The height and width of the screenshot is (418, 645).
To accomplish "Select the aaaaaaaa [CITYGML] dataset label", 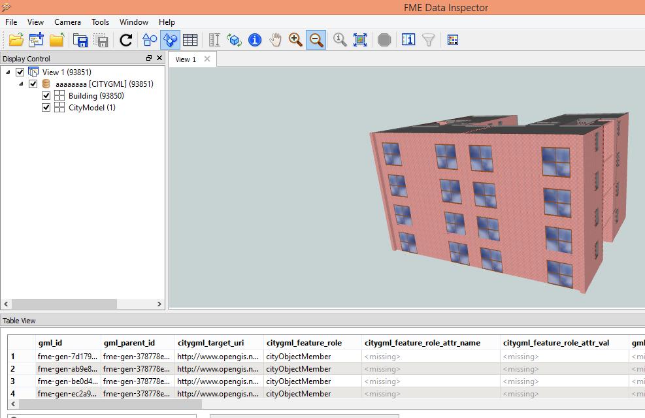I will [x=105, y=84].
